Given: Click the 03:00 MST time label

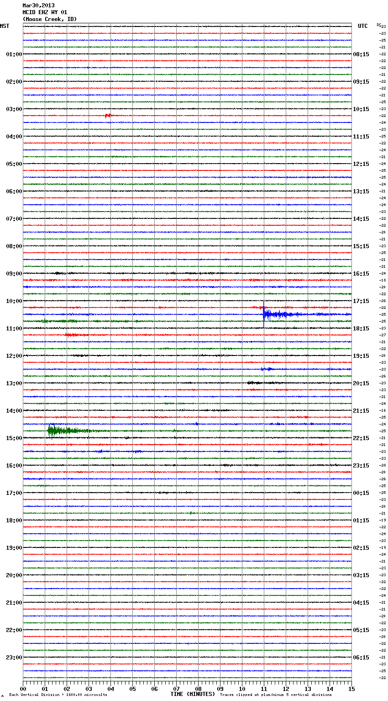Looking at the screenshot, I should pyautogui.click(x=14, y=109).
